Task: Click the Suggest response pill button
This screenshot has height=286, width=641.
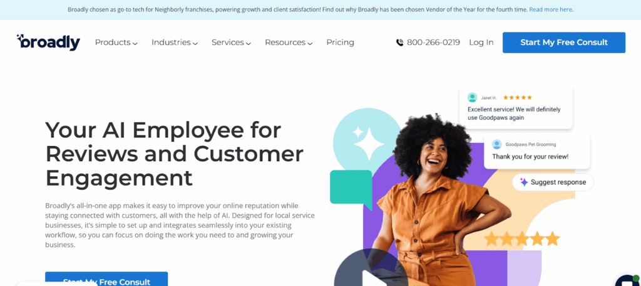Action: coord(553,182)
